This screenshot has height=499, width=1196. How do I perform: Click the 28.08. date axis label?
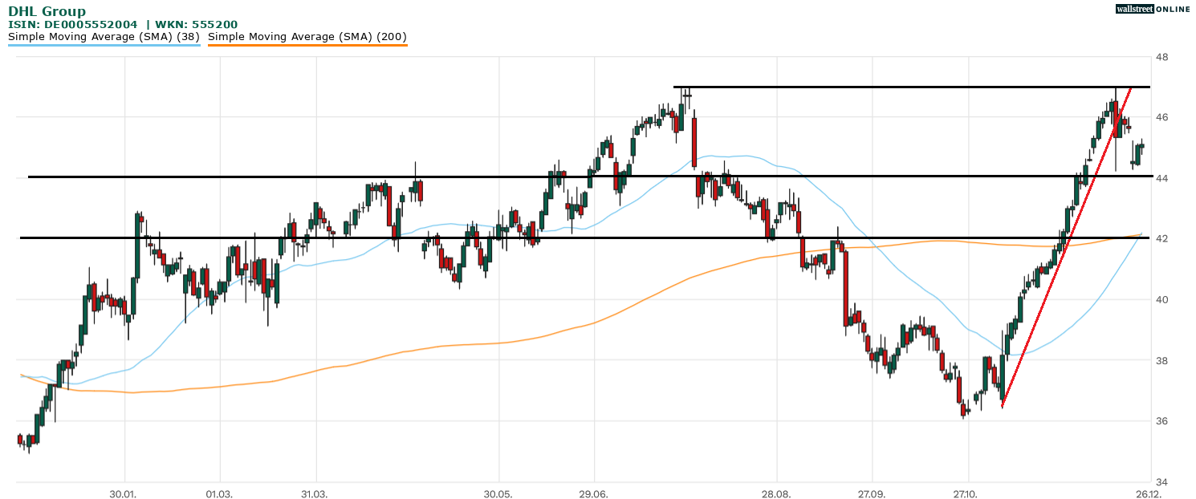(776, 493)
